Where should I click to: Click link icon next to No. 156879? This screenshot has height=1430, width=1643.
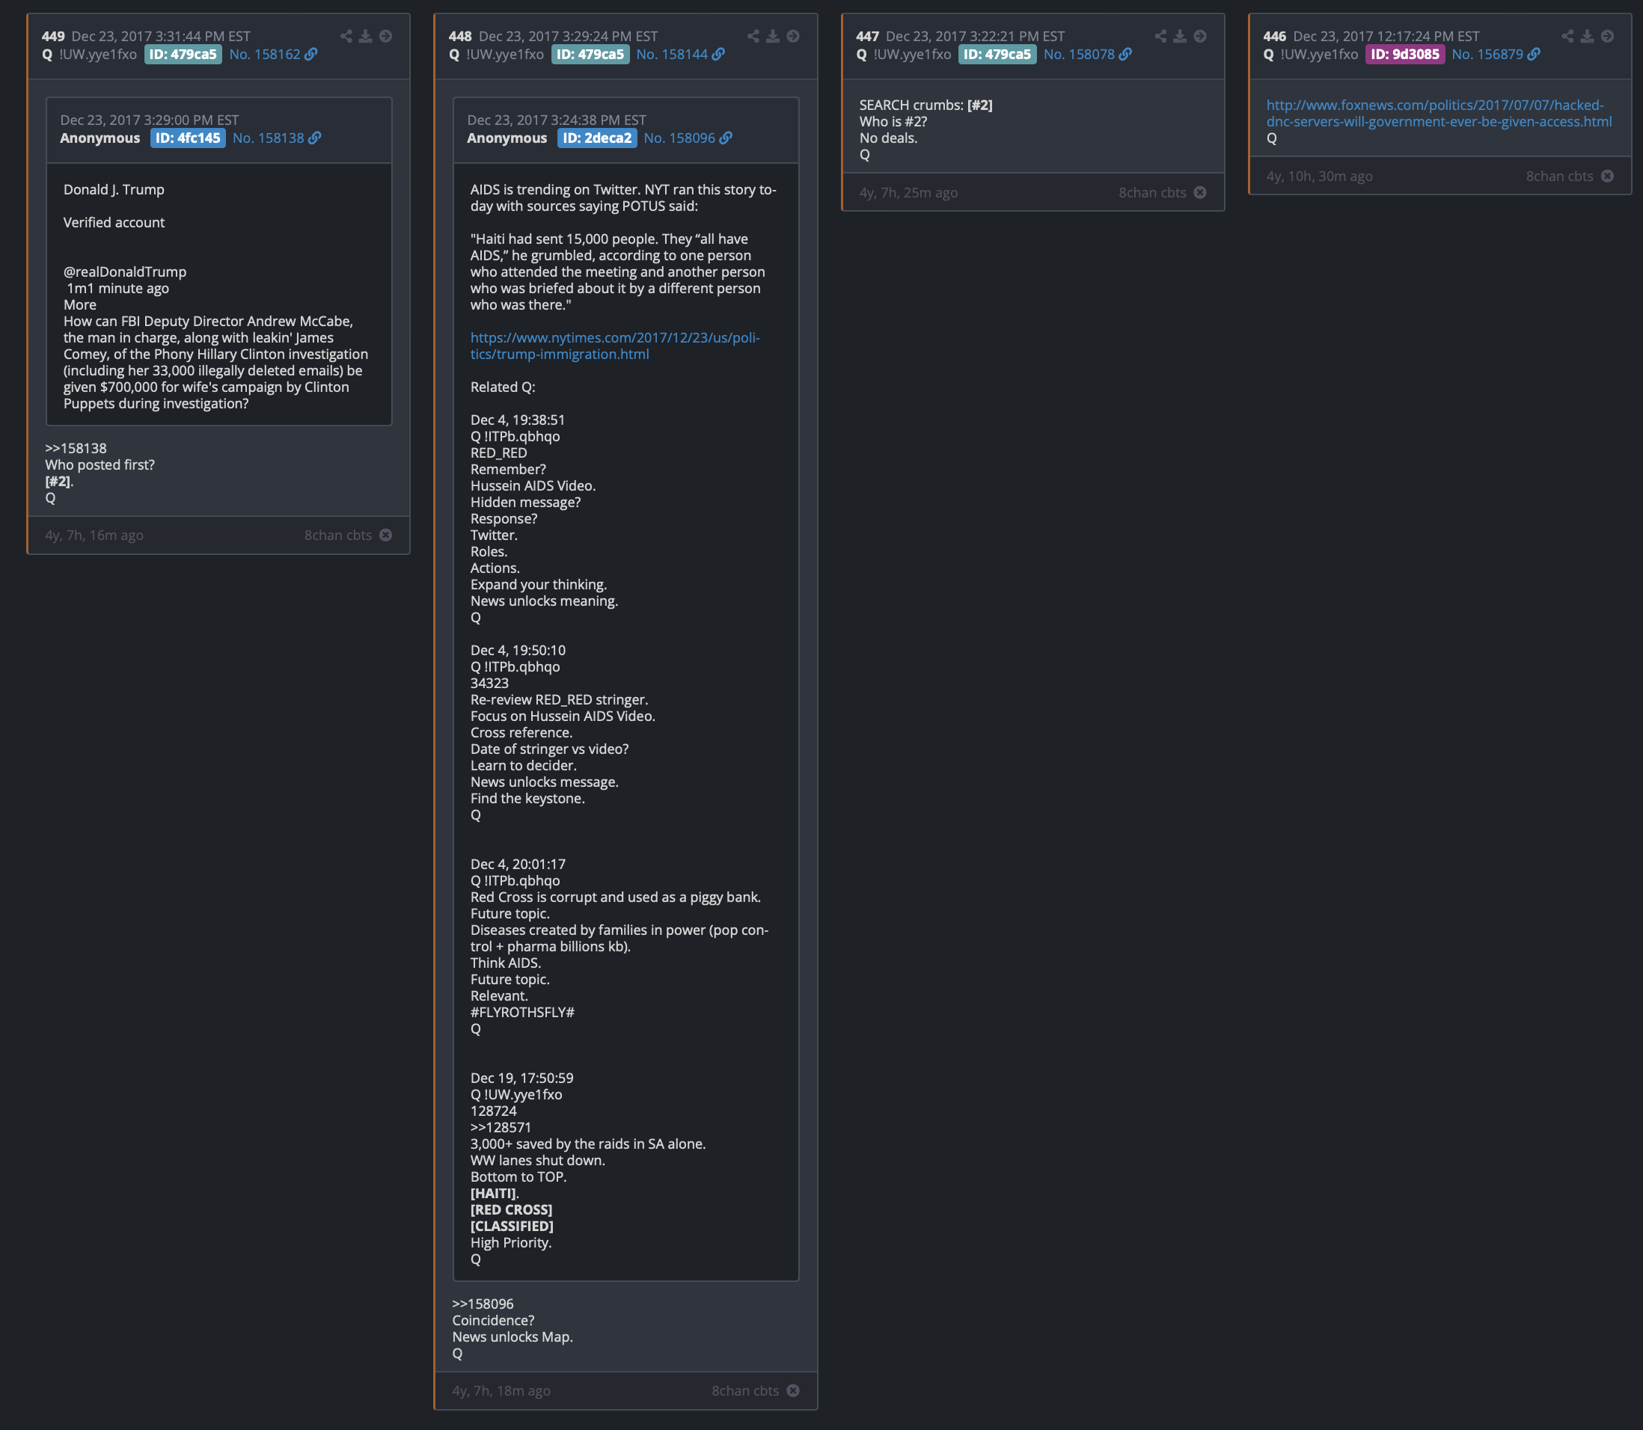pyautogui.click(x=1534, y=55)
